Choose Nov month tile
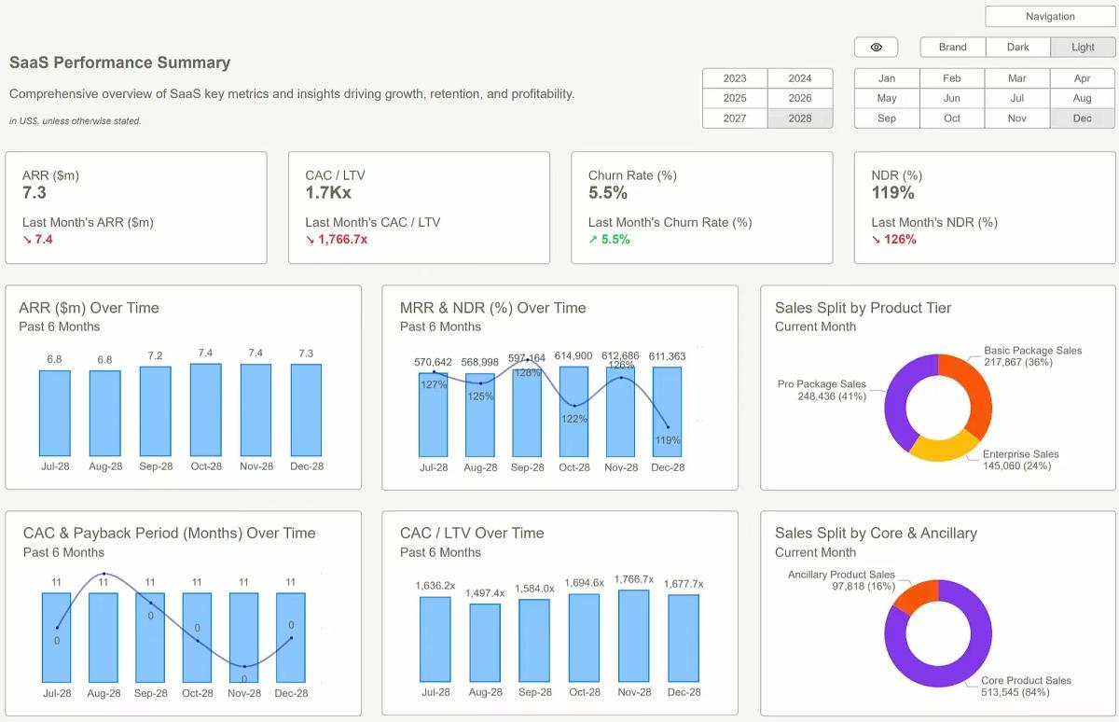This screenshot has height=722, width=1119. coord(1017,118)
